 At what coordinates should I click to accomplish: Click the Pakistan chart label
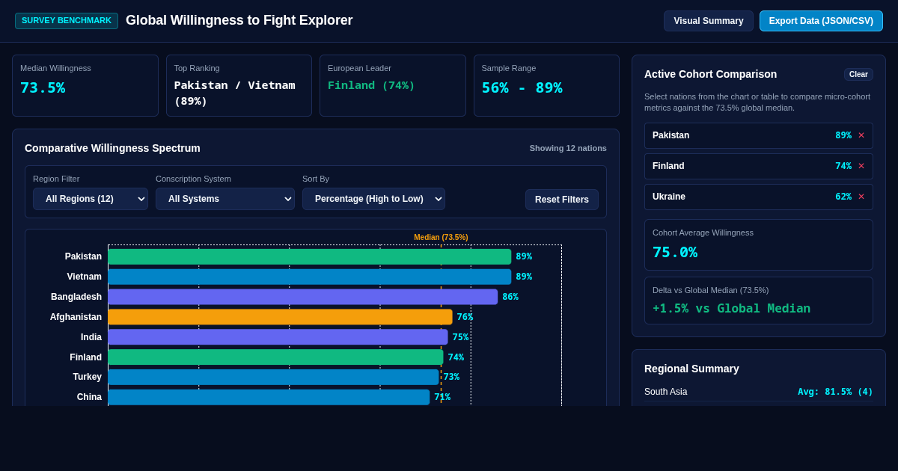[x=83, y=256]
